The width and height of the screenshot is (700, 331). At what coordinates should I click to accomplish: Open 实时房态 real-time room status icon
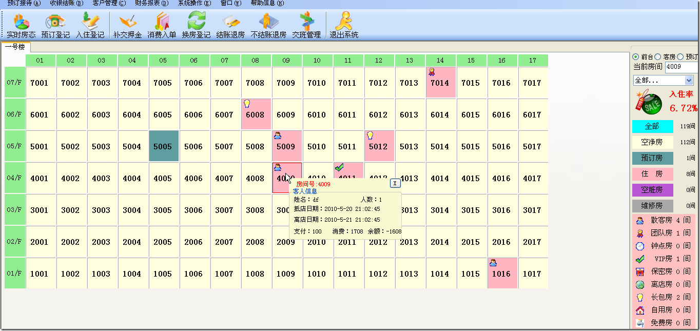tap(21, 26)
